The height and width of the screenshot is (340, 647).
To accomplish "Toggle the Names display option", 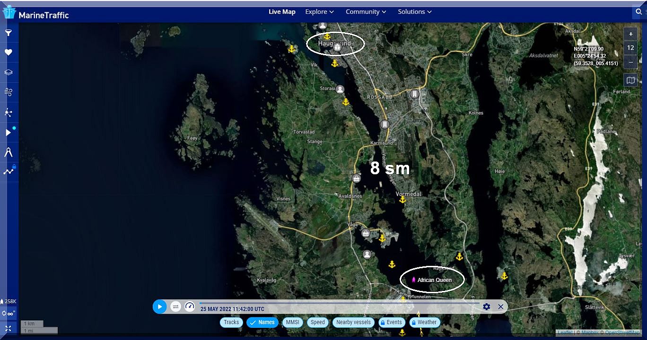I will pyautogui.click(x=262, y=323).
